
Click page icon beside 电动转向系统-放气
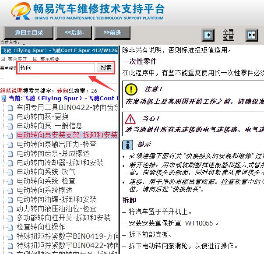(x=10, y=172)
